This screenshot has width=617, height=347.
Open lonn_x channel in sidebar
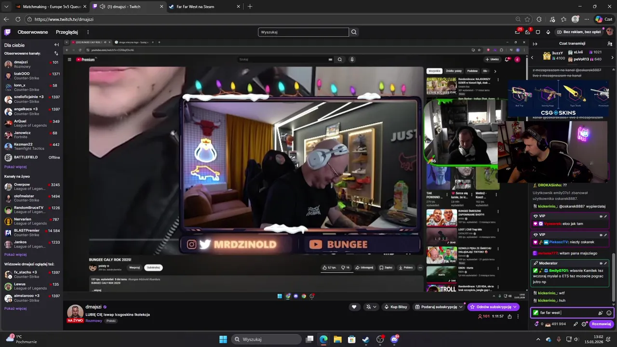coord(31,87)
